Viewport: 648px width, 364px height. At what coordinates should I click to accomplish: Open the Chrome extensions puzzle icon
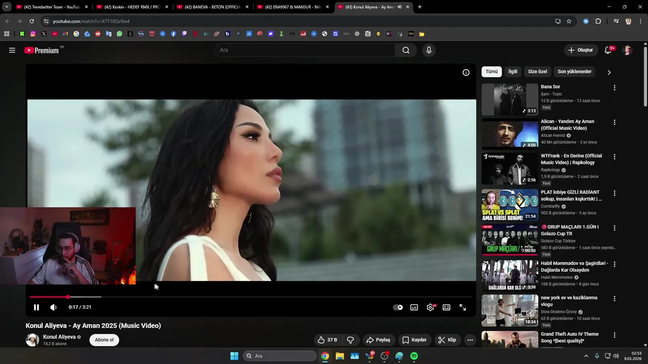(598, 21)
